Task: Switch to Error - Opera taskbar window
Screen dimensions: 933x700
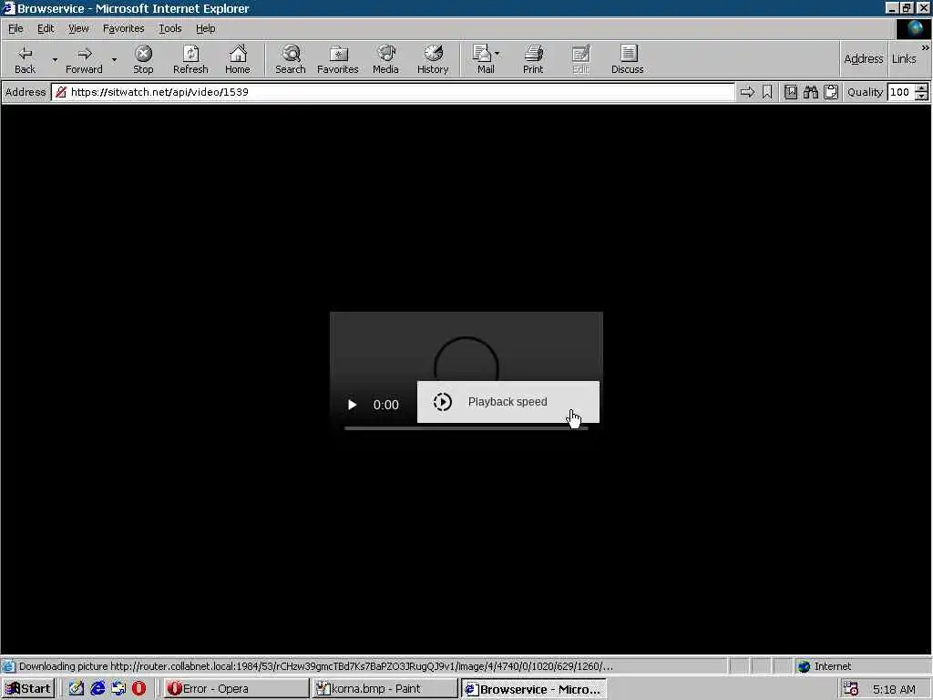Action: (x=236, y=689)
